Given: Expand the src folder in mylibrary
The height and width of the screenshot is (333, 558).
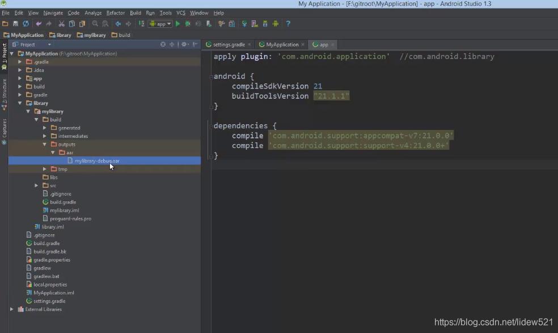Looking at the screenshot, I should (37, 185).
